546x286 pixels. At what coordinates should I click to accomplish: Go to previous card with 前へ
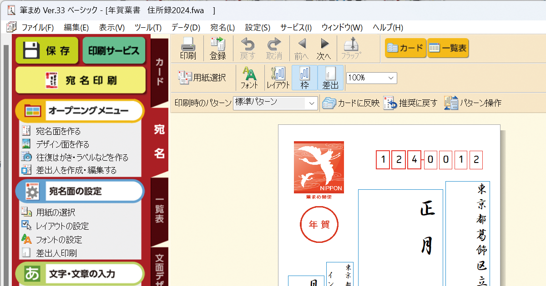(301, 49)
